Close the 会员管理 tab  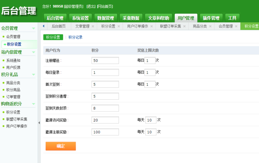click(x=236, y=26)
